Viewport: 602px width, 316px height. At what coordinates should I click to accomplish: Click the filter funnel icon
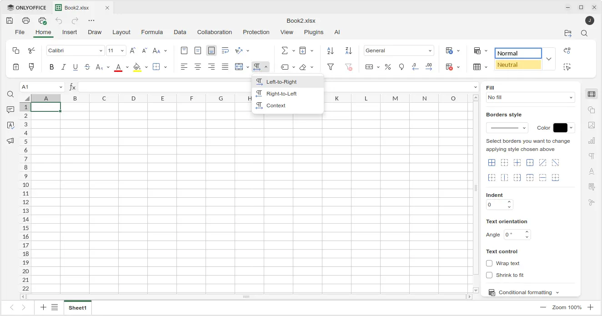[331, 67]
